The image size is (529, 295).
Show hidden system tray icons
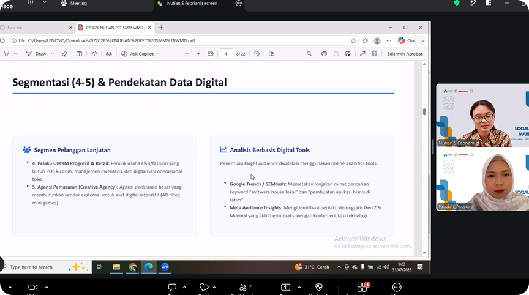pos(339,267)
